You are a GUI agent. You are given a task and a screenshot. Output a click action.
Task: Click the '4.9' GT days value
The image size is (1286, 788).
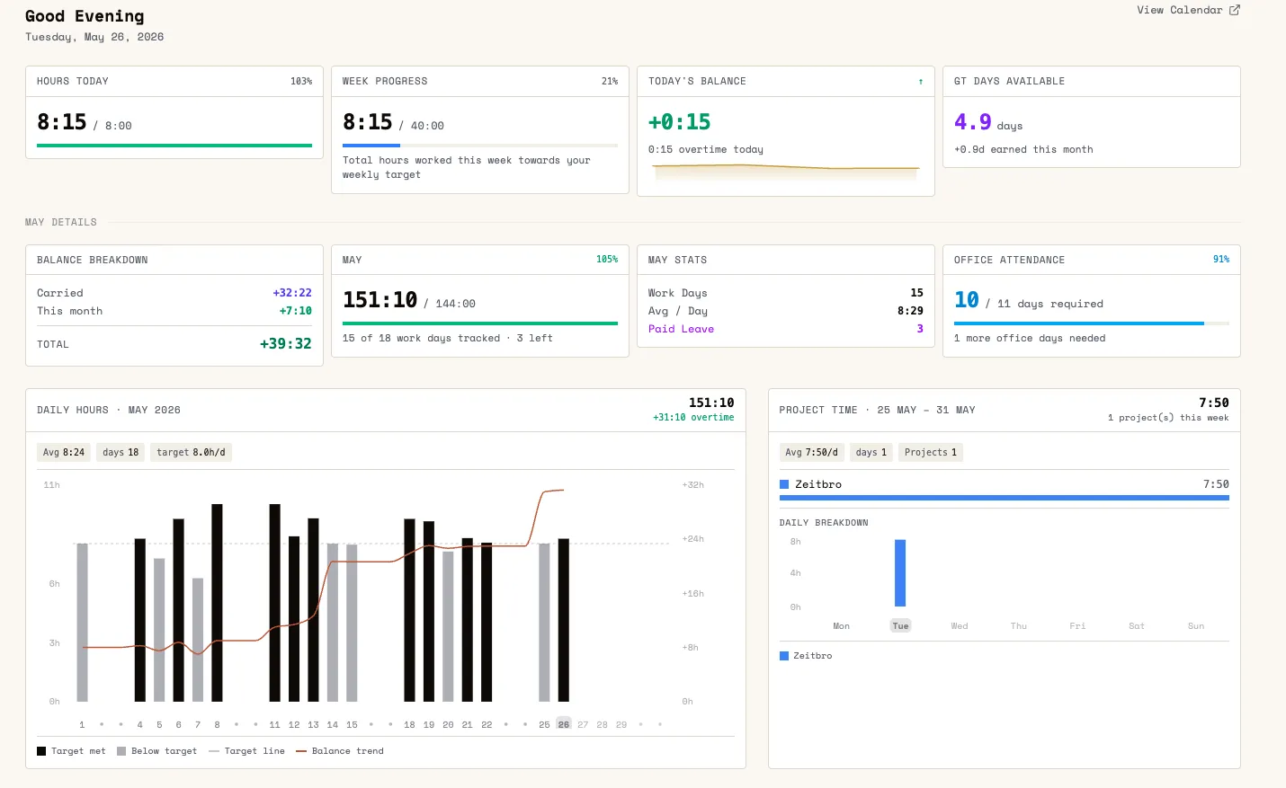(x=973, y=122)
